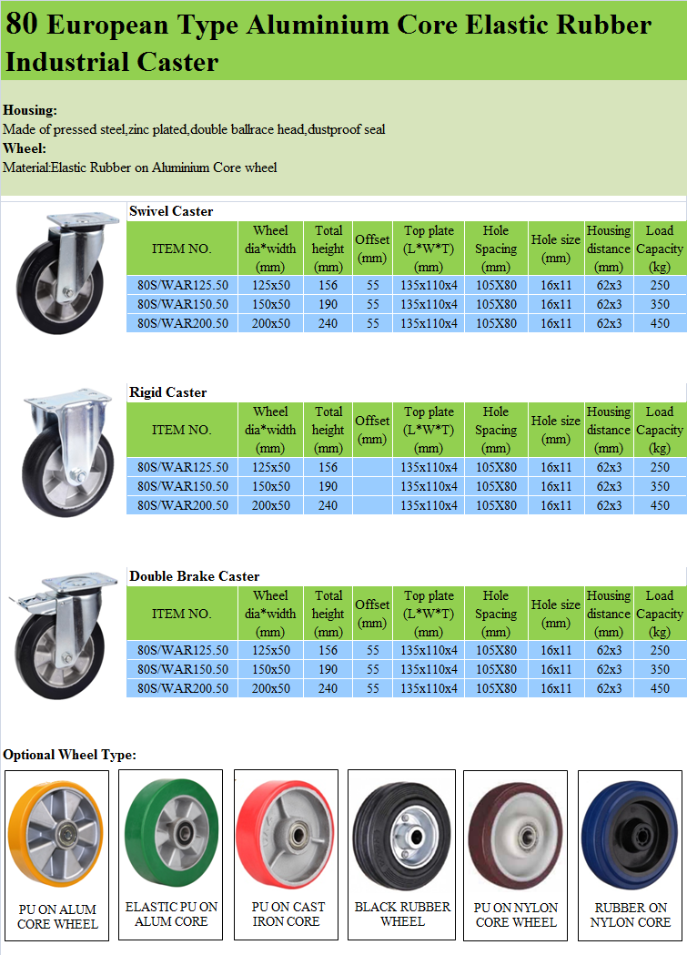687x955 pixels.
Task: Click the page title '80 European Type Aluminium Core'
Action: tap(328, 43)
